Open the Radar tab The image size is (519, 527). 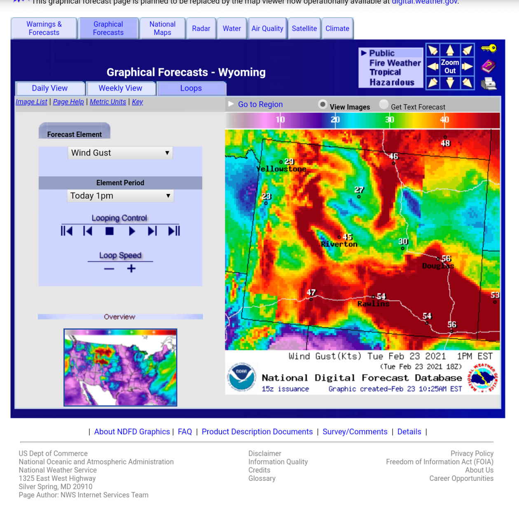201,28
